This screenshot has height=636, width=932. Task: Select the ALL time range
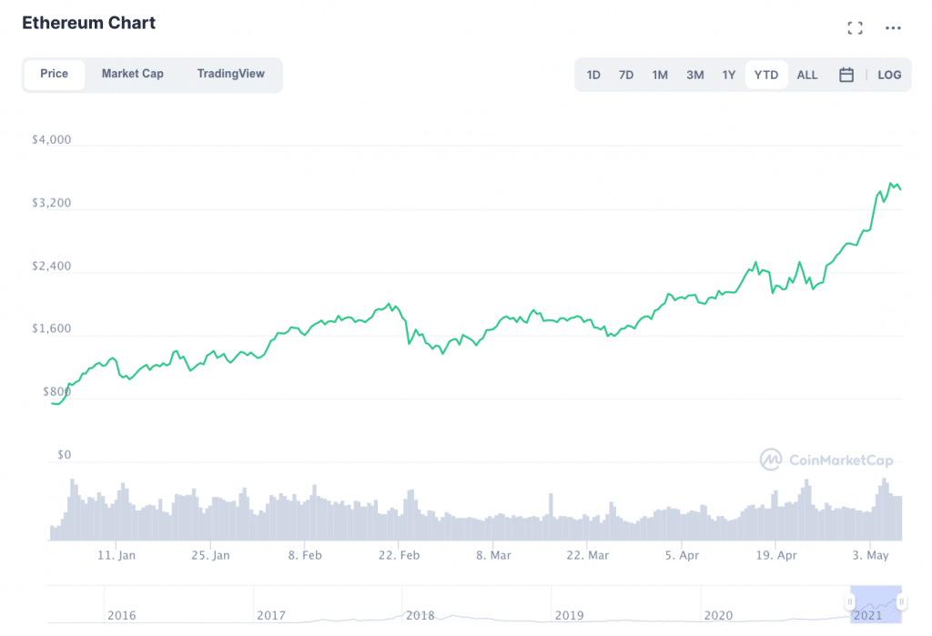(807, 75)
